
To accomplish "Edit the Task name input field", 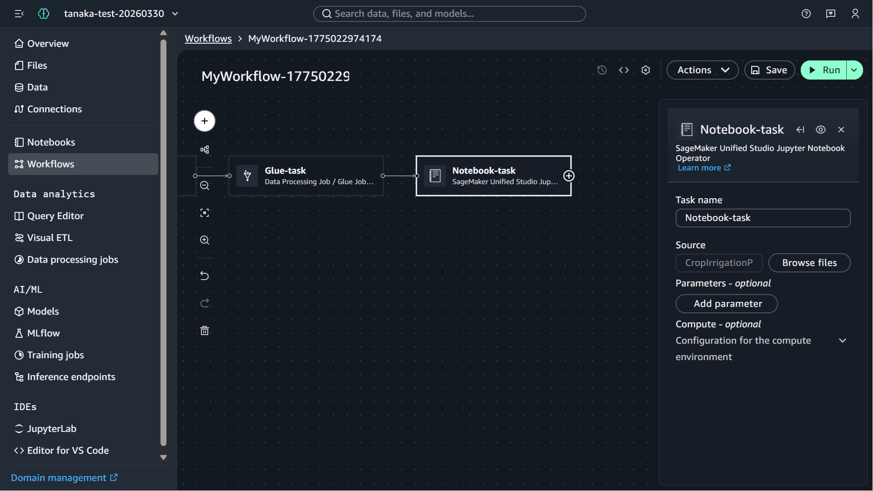I will [x=763, y=218].
